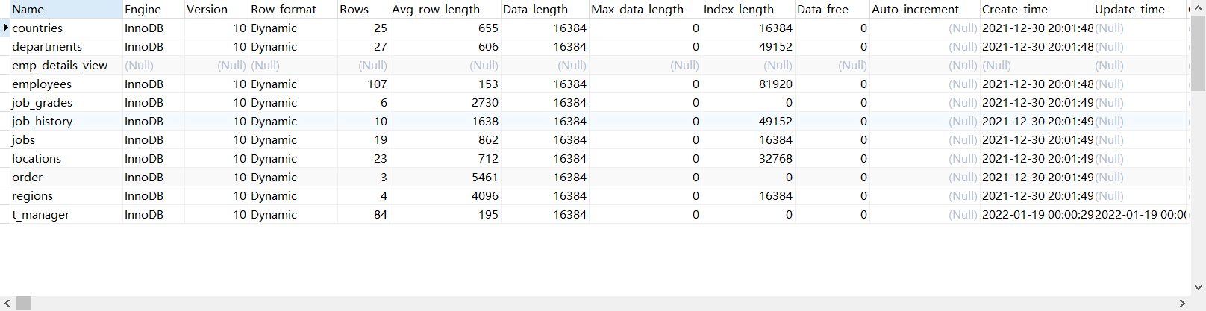
Task: Click the current row indicator arrow
Action: 6,28
